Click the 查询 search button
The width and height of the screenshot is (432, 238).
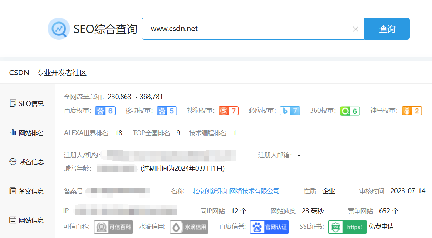[387, 29]
